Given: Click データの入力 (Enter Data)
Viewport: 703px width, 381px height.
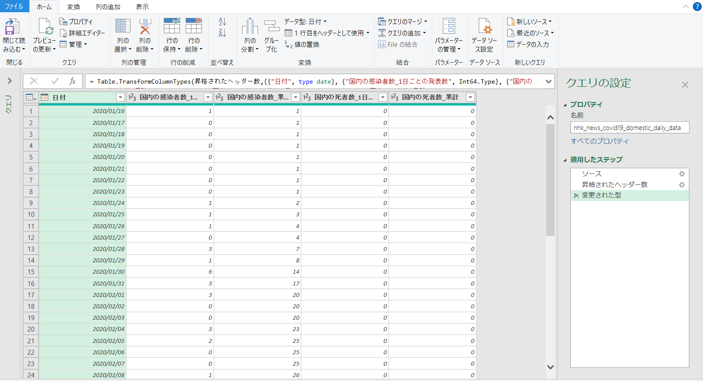Looking at the screenshot, I should tap(528, 44).
